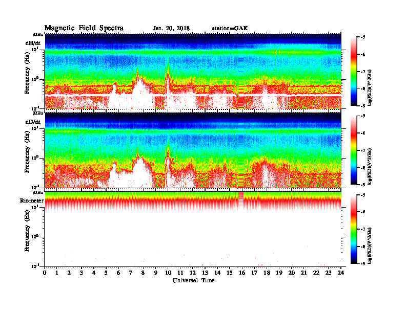Click hour "7" on Universal Time axis
Image resolution: width=406 pixels, height=313 pixels.
point(131,273)
